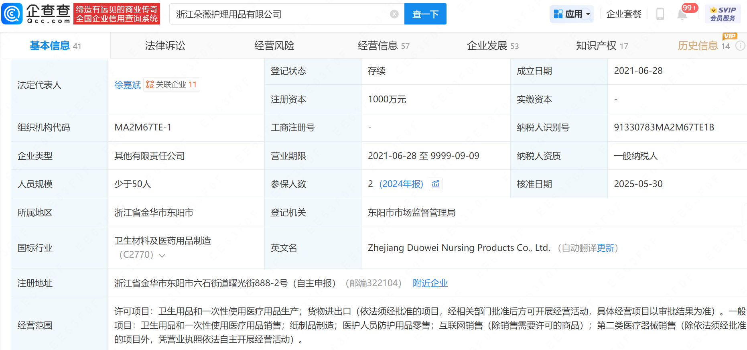Viewport: 747px width, 350px height.
Task: Open the 企业套餐 link
Action: point(624,14)
